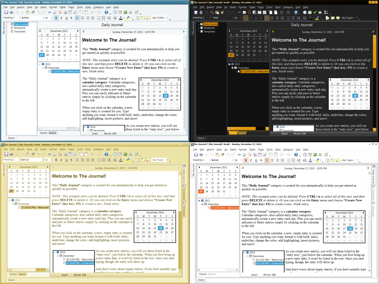The width and height of the screenshot is (379, 284).
Task: Toggle center alignment in the blue-theme window
Action: point(83,18)
